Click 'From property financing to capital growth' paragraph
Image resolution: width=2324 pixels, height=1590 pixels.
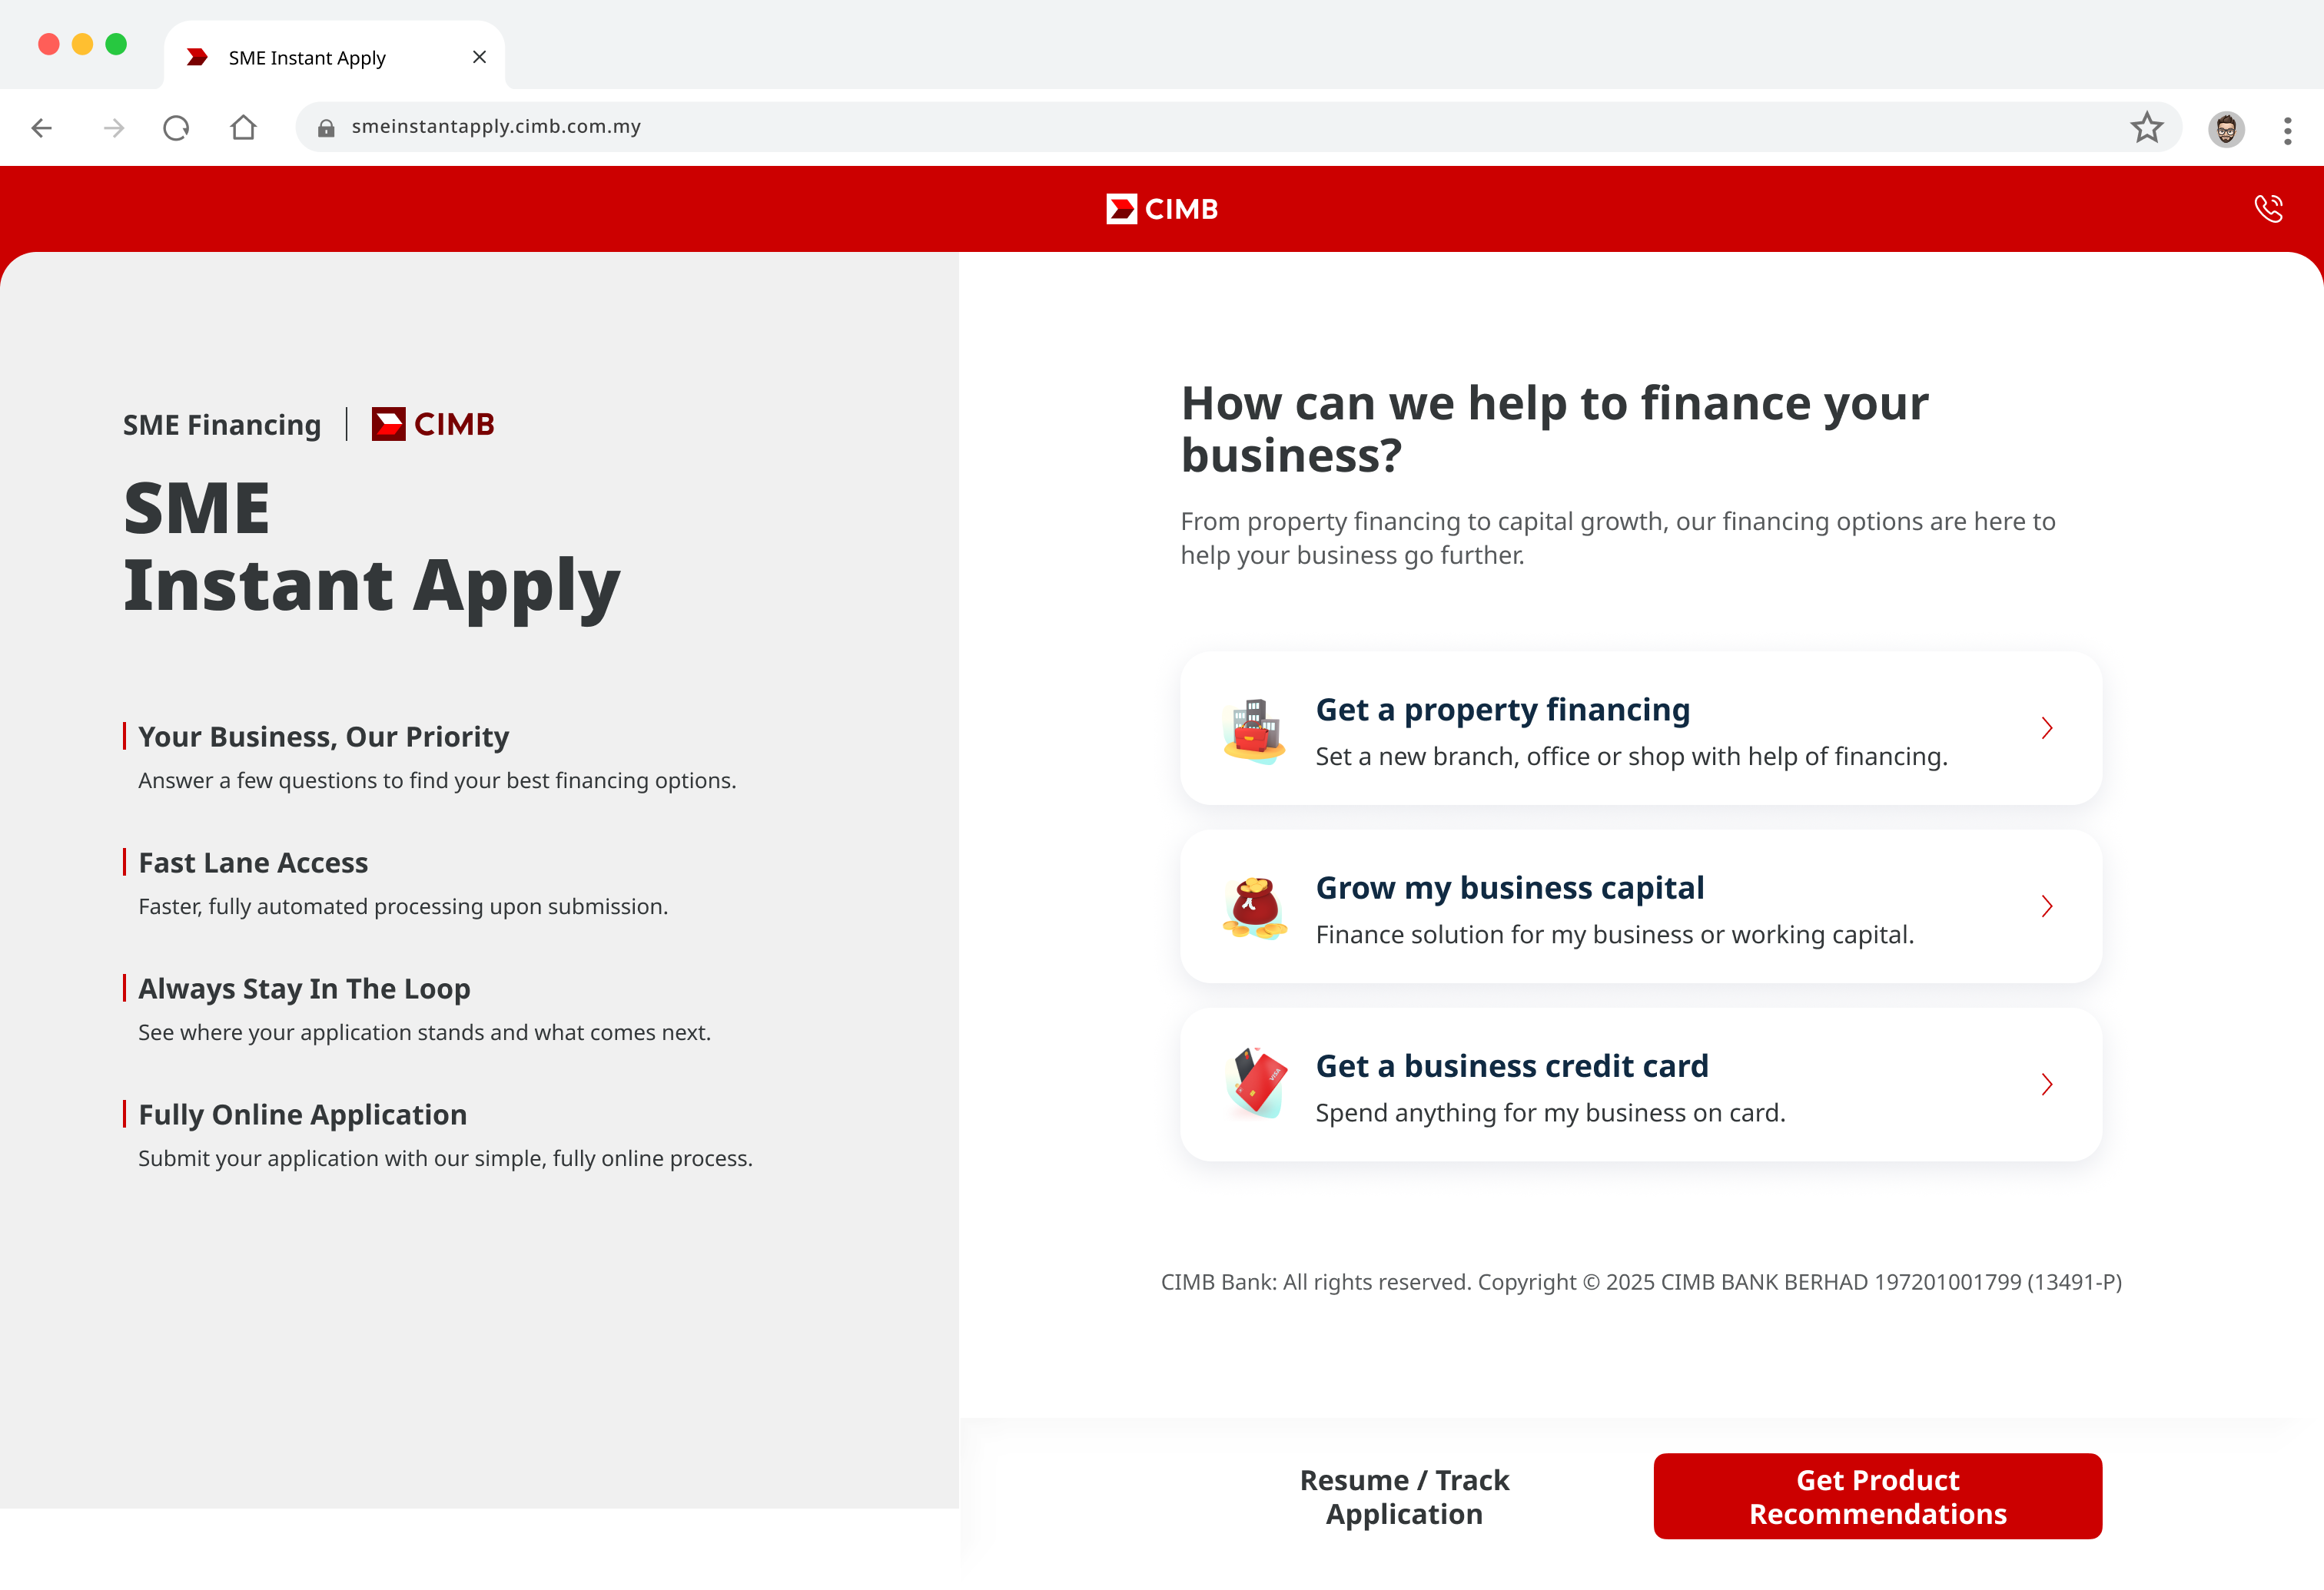point(1617,538)
